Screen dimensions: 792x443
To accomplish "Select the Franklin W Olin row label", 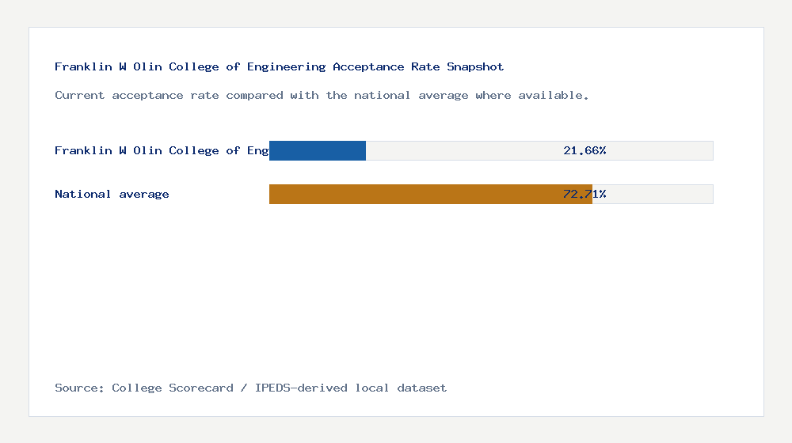I will pos(162,150).
